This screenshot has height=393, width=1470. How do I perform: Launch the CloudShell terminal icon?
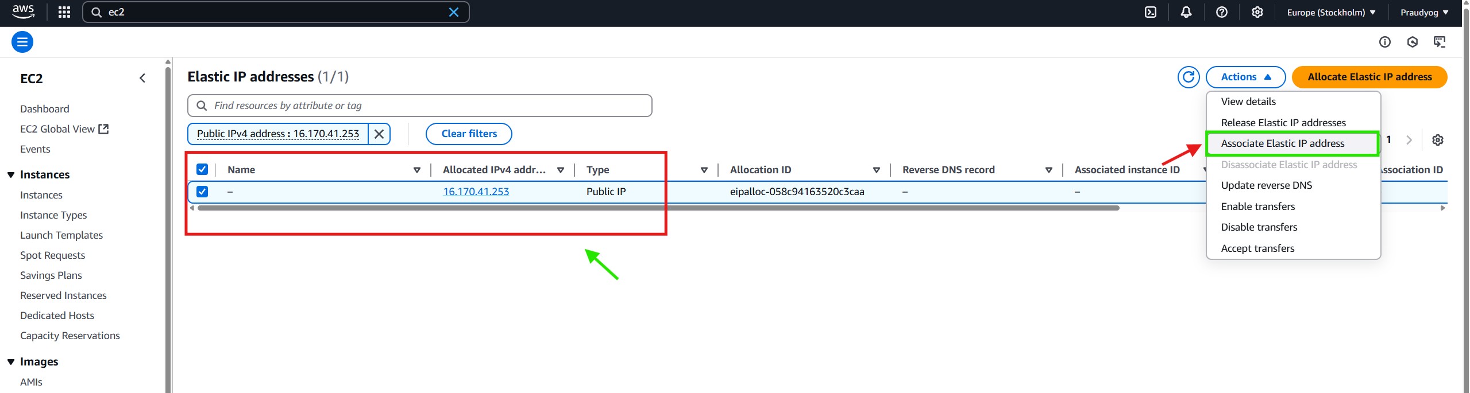(1151, 12)
